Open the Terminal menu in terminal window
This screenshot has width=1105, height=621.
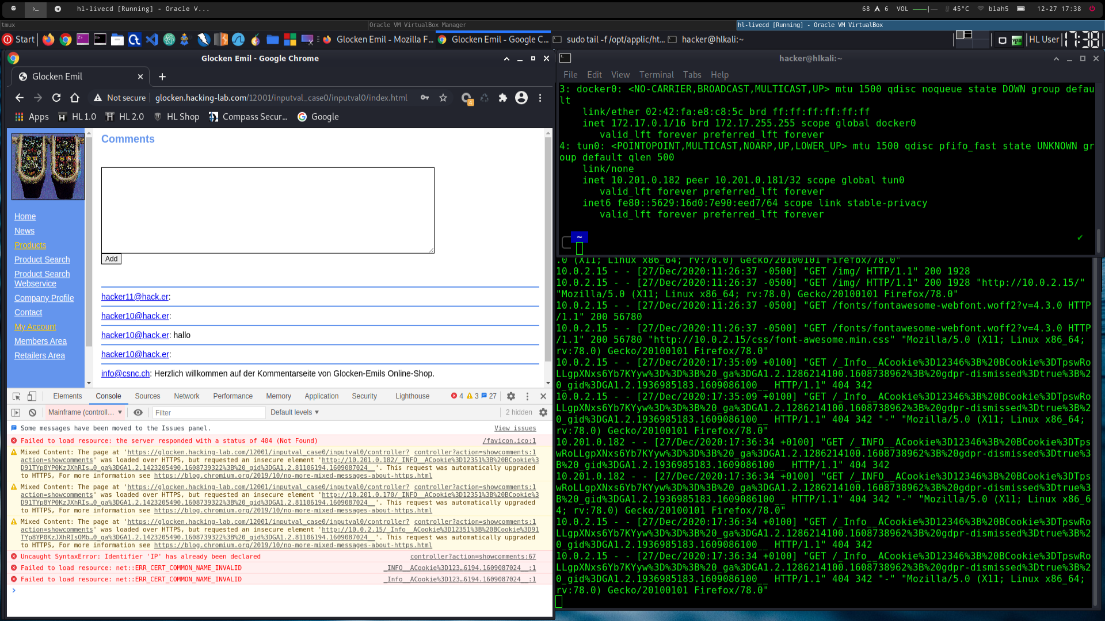656,75
